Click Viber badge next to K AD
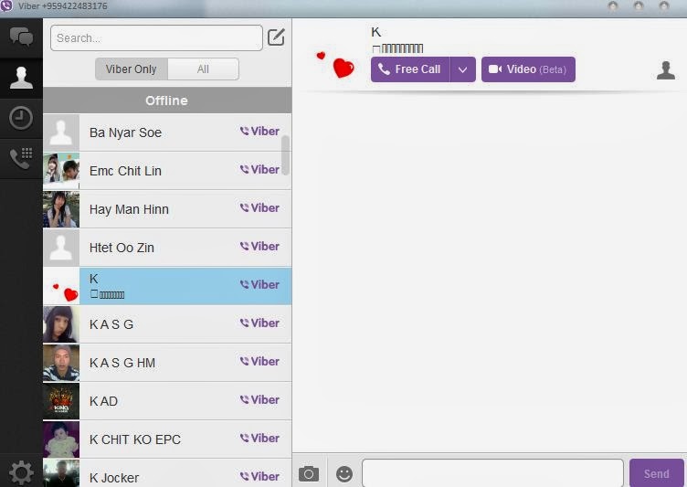Image resolution: width=687 pixels, height=487 pixels. tap(259, 400)
